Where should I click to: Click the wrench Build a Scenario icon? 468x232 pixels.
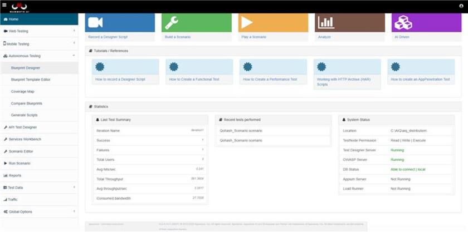click(x=172, y=23)
